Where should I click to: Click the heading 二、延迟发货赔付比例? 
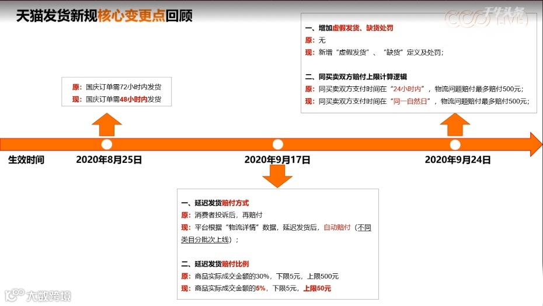coord(215,264)
